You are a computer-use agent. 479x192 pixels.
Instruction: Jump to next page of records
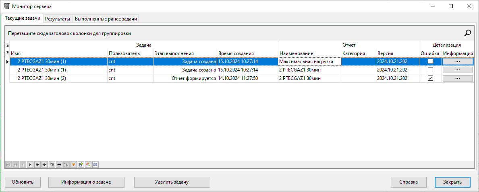(37, 165)
